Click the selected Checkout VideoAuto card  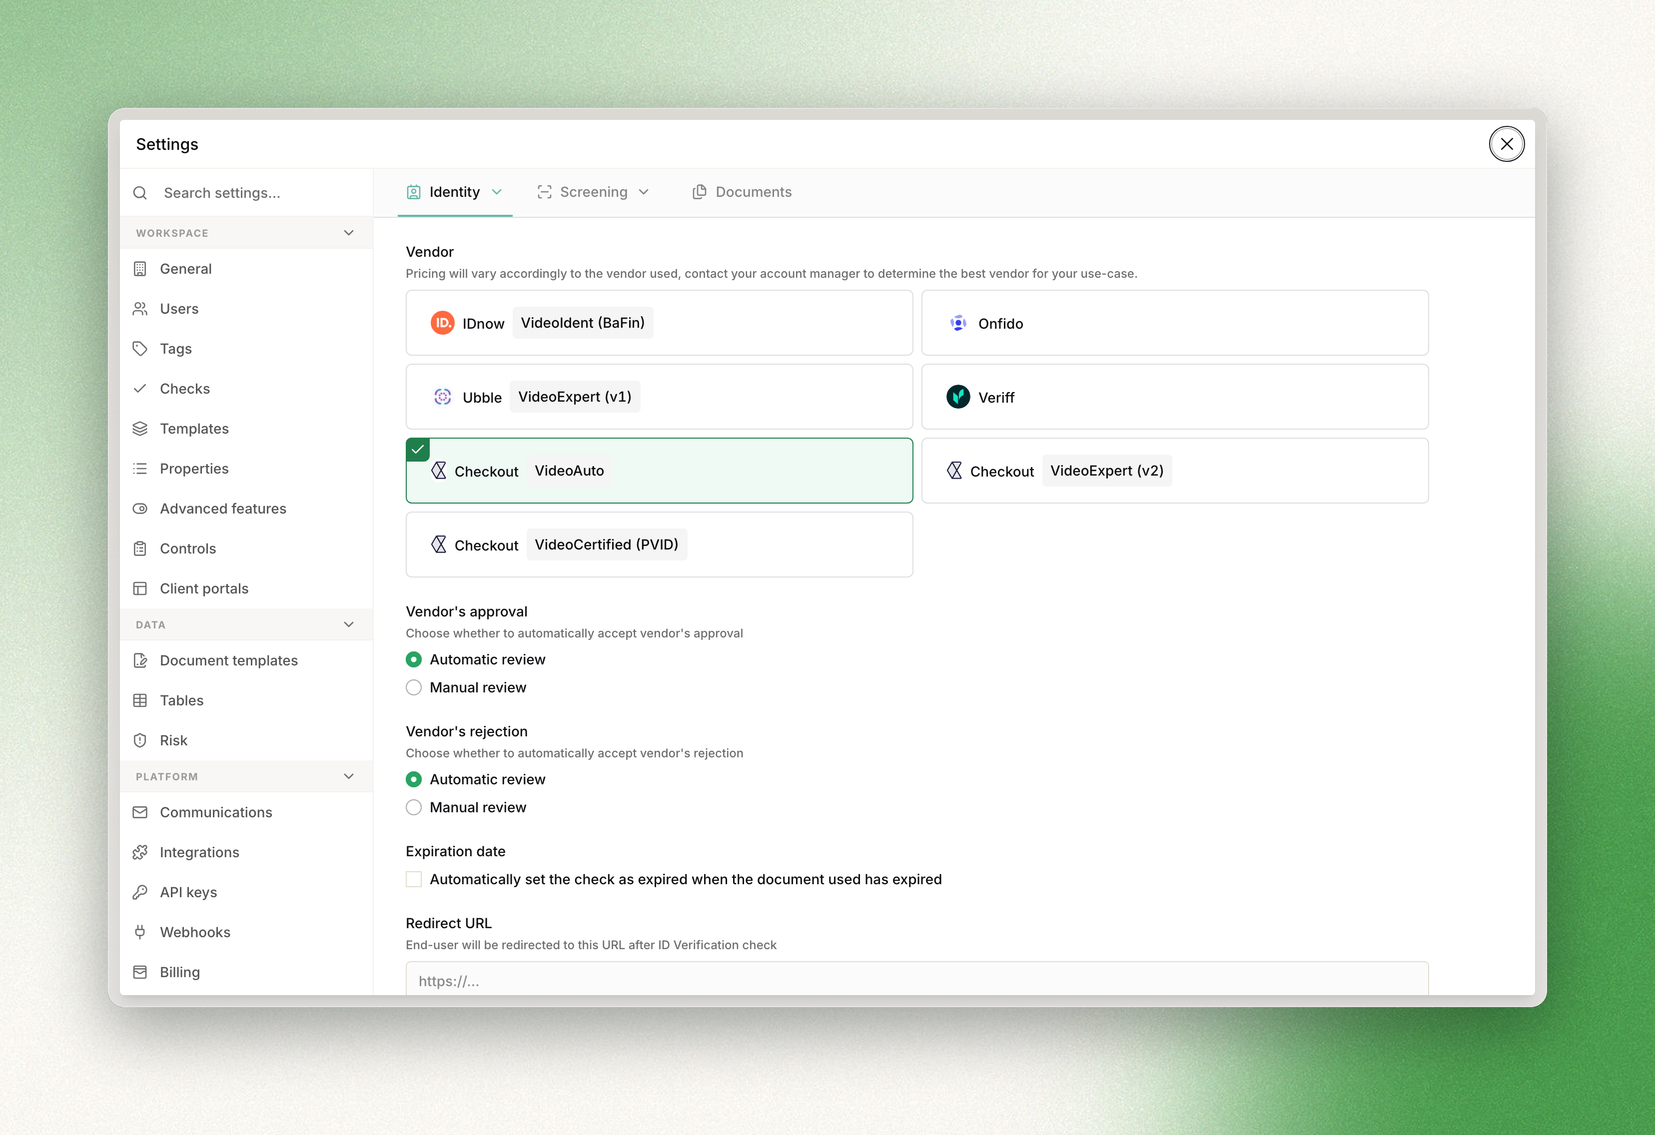659,471
